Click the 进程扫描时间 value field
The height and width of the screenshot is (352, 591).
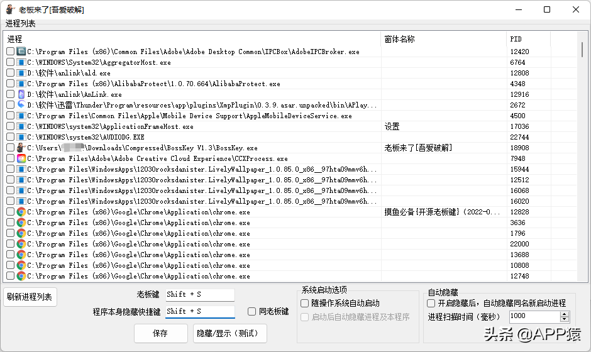[x=534, y=316]
